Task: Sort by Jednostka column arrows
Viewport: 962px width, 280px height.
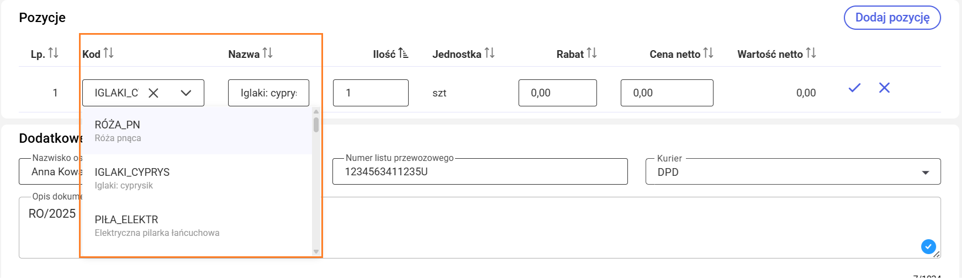Action: tap(489, 53)
